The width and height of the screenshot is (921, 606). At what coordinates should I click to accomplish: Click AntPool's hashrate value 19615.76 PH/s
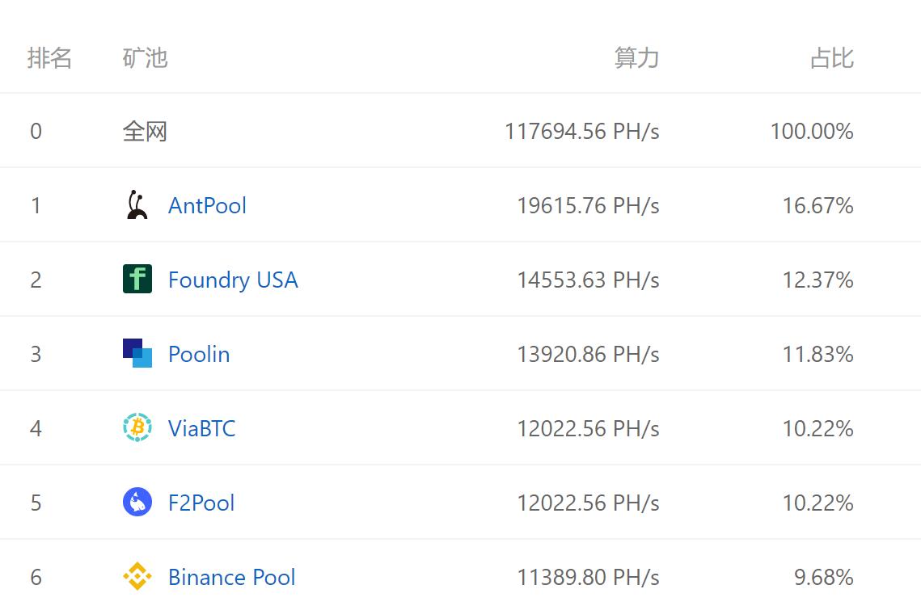[589, 205]
